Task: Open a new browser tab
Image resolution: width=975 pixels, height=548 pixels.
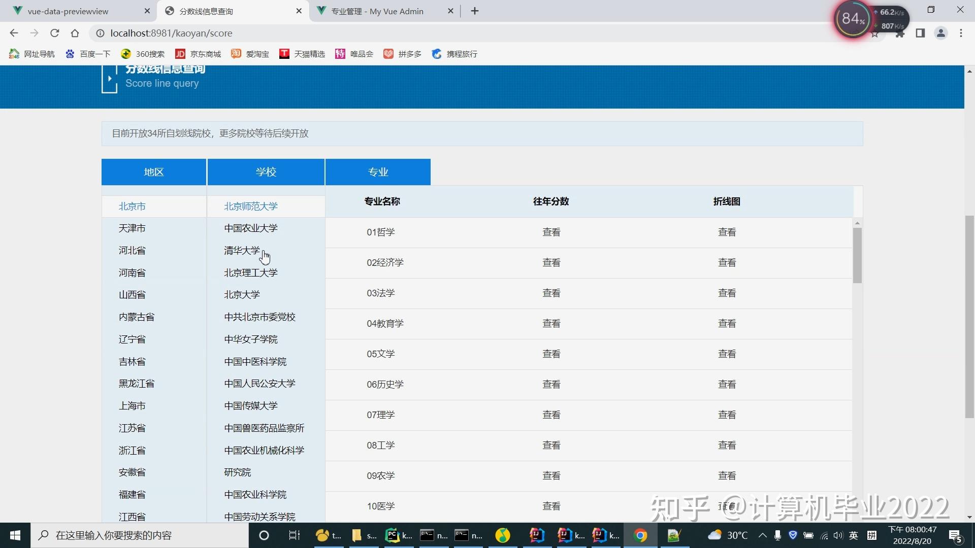Action: [474, 11]
